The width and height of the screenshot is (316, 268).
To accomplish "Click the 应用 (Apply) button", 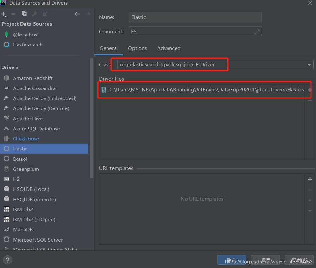I will point(299,260).
